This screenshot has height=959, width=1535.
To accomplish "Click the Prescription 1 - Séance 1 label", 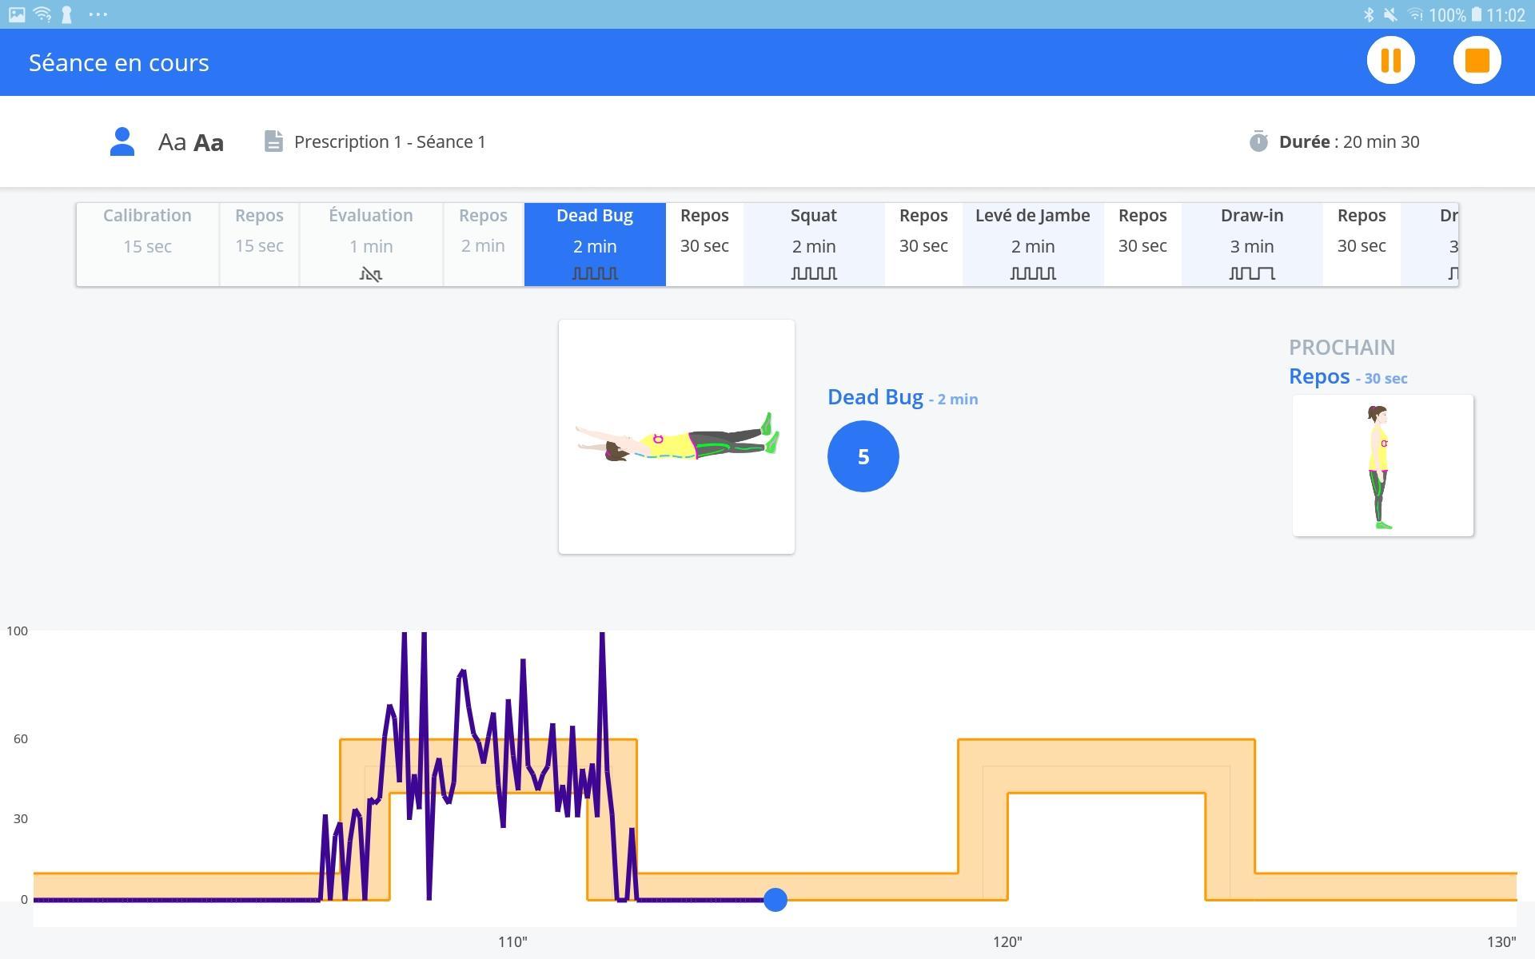I will 389,141.
